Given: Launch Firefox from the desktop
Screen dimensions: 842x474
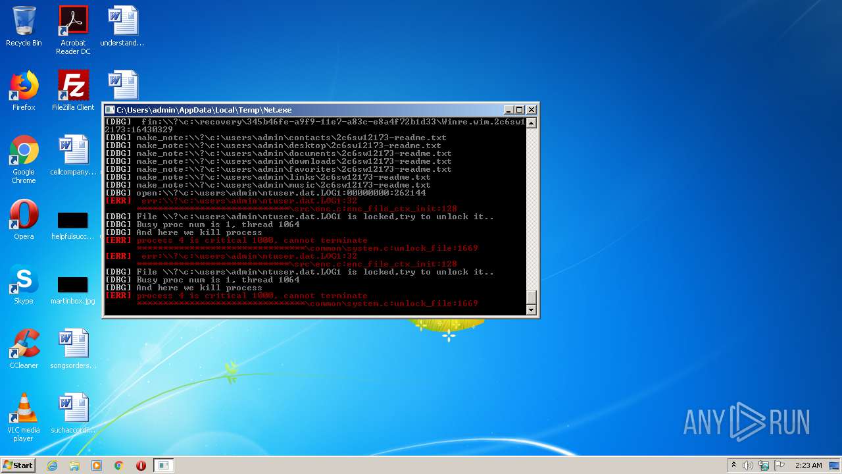Looking at the screenshot, I should coord(24,91).
